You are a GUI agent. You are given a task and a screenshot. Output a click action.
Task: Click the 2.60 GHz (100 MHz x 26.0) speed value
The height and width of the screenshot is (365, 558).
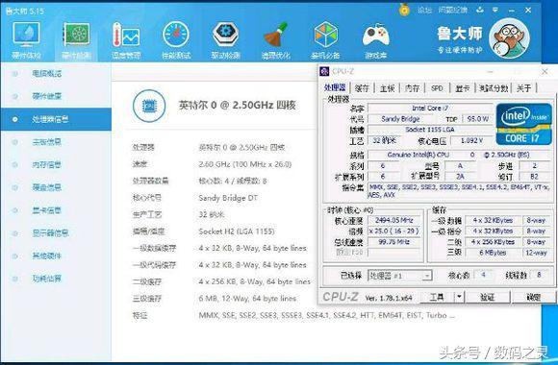pyautogui.click(x=245, y=164)
